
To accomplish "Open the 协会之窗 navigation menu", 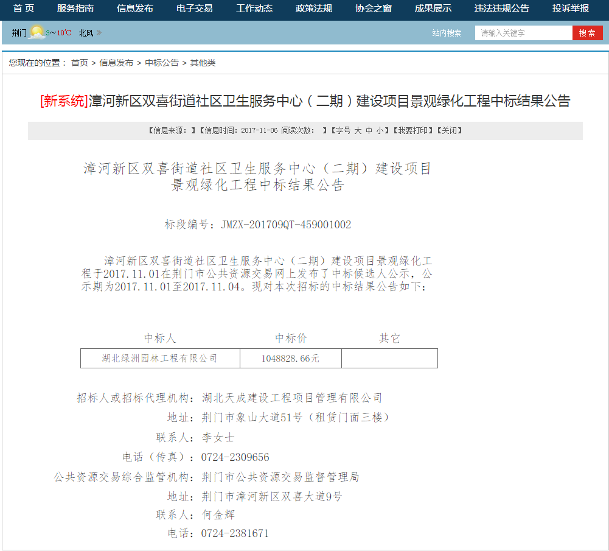I will (372, 9).
